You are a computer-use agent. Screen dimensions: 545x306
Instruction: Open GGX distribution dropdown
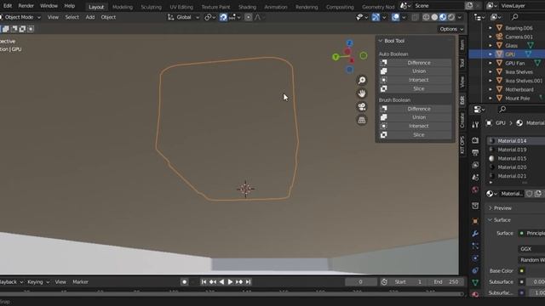(x=531, y=249)
